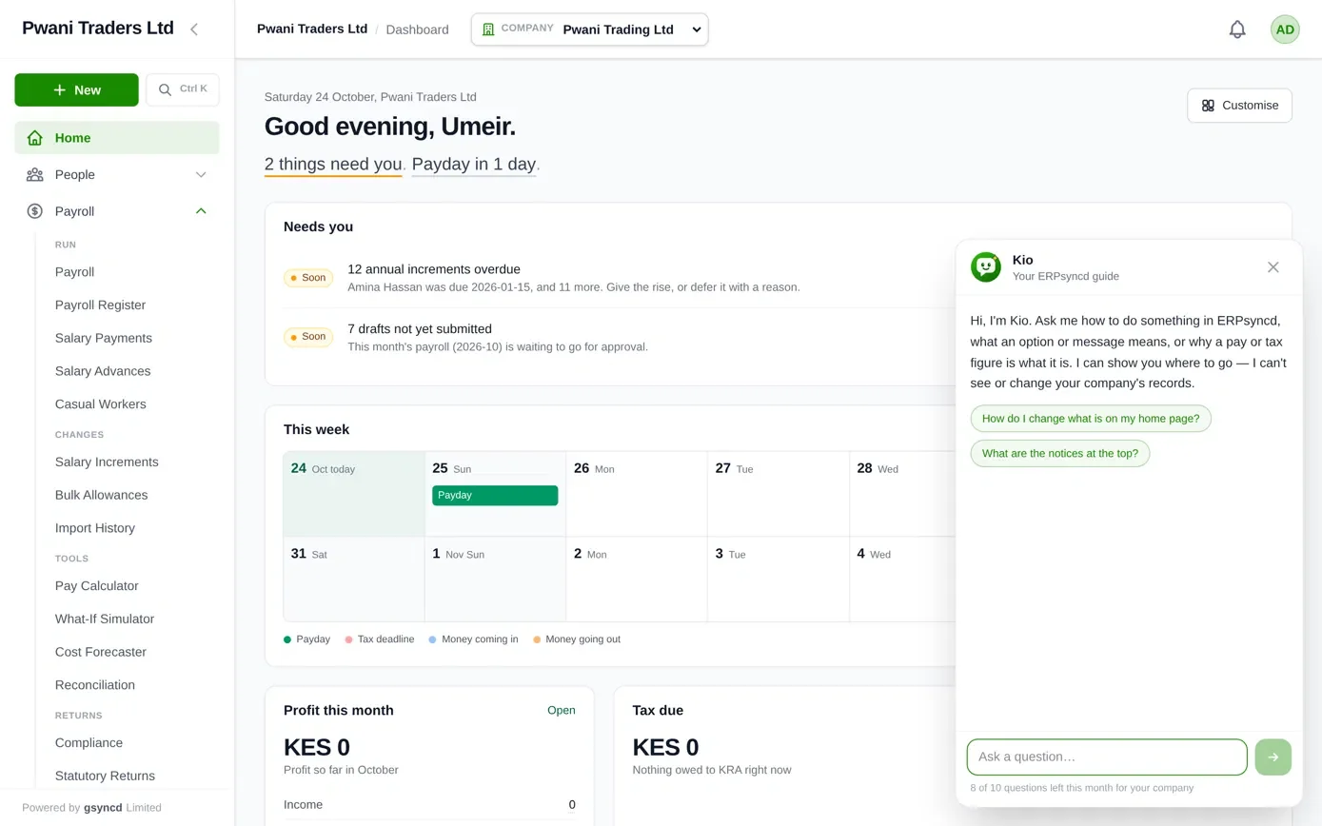Send the question with the arrow button
Screen dimensions: 1322x826
[1273, 757]
